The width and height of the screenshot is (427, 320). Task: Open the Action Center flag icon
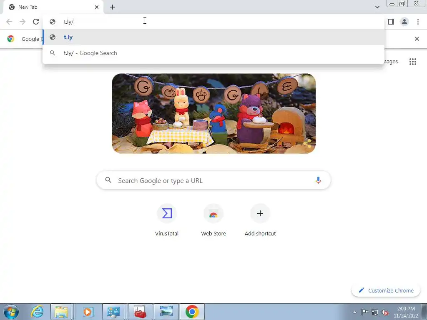[364, 312]
